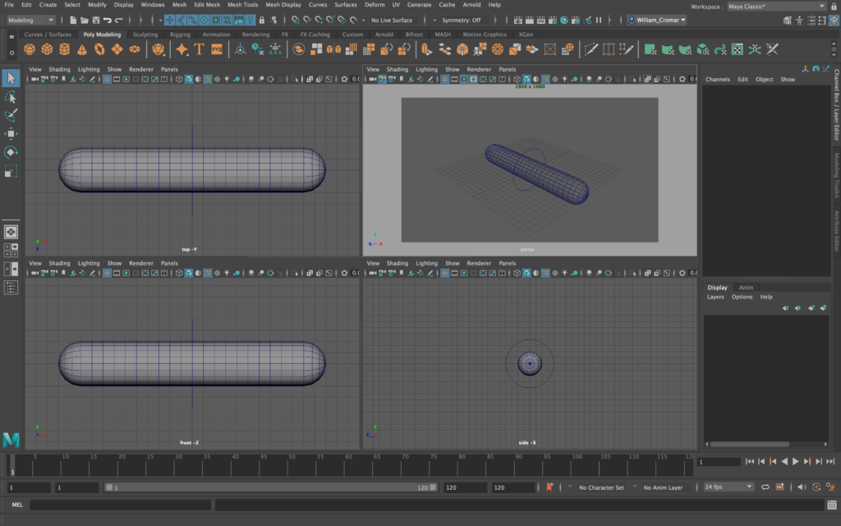841x526 pixels.
Task: Click the polygon sphere shelf icon
Action: 30,50
